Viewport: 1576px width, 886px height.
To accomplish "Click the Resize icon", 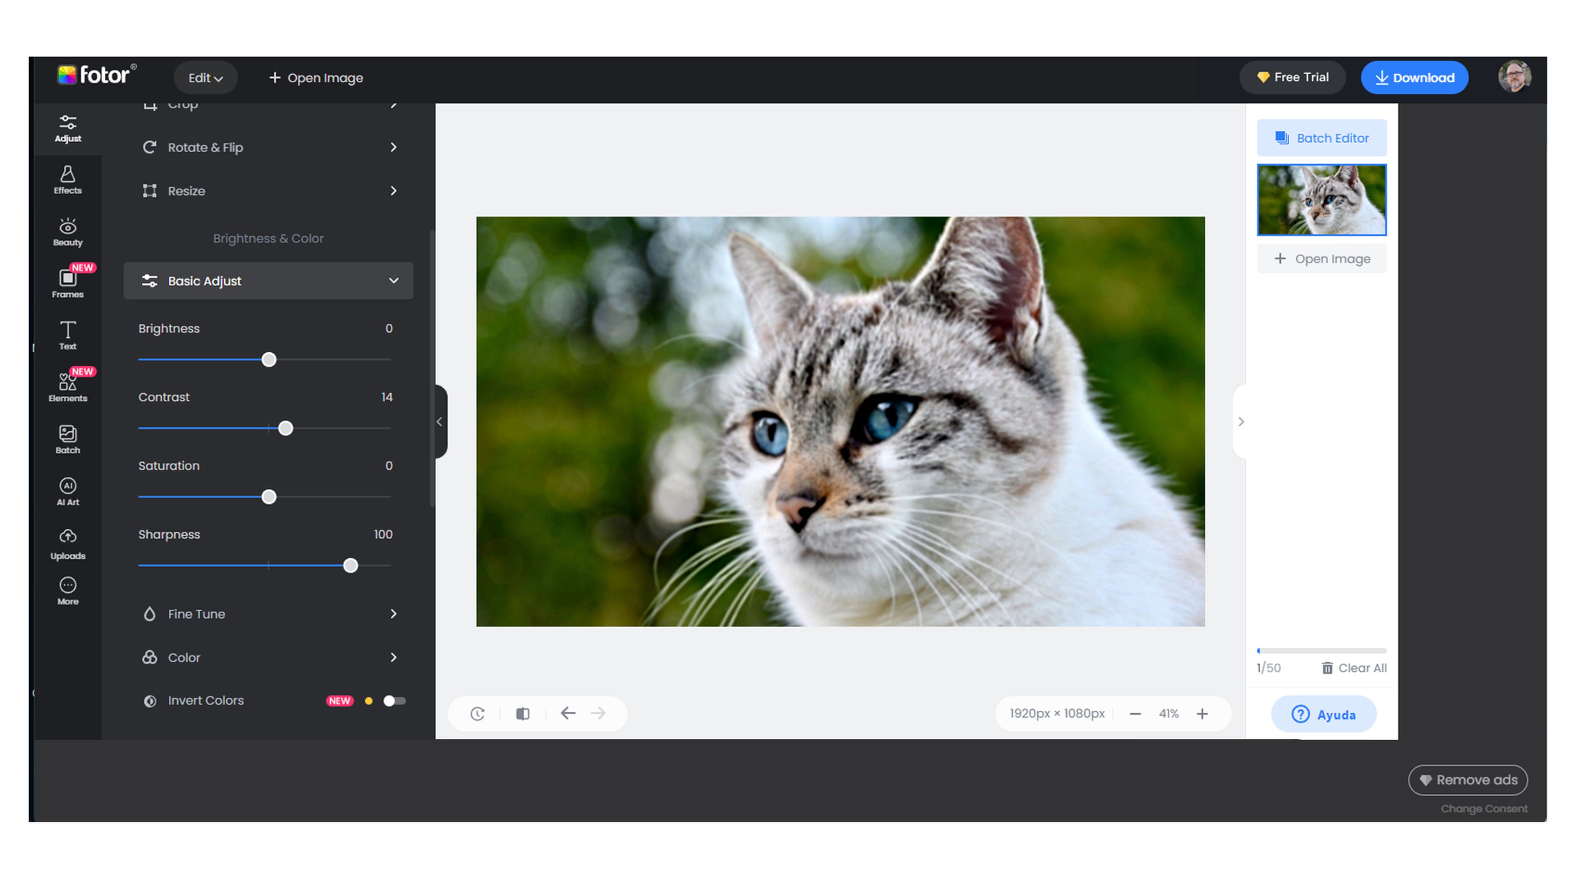I will pos(150,191).
